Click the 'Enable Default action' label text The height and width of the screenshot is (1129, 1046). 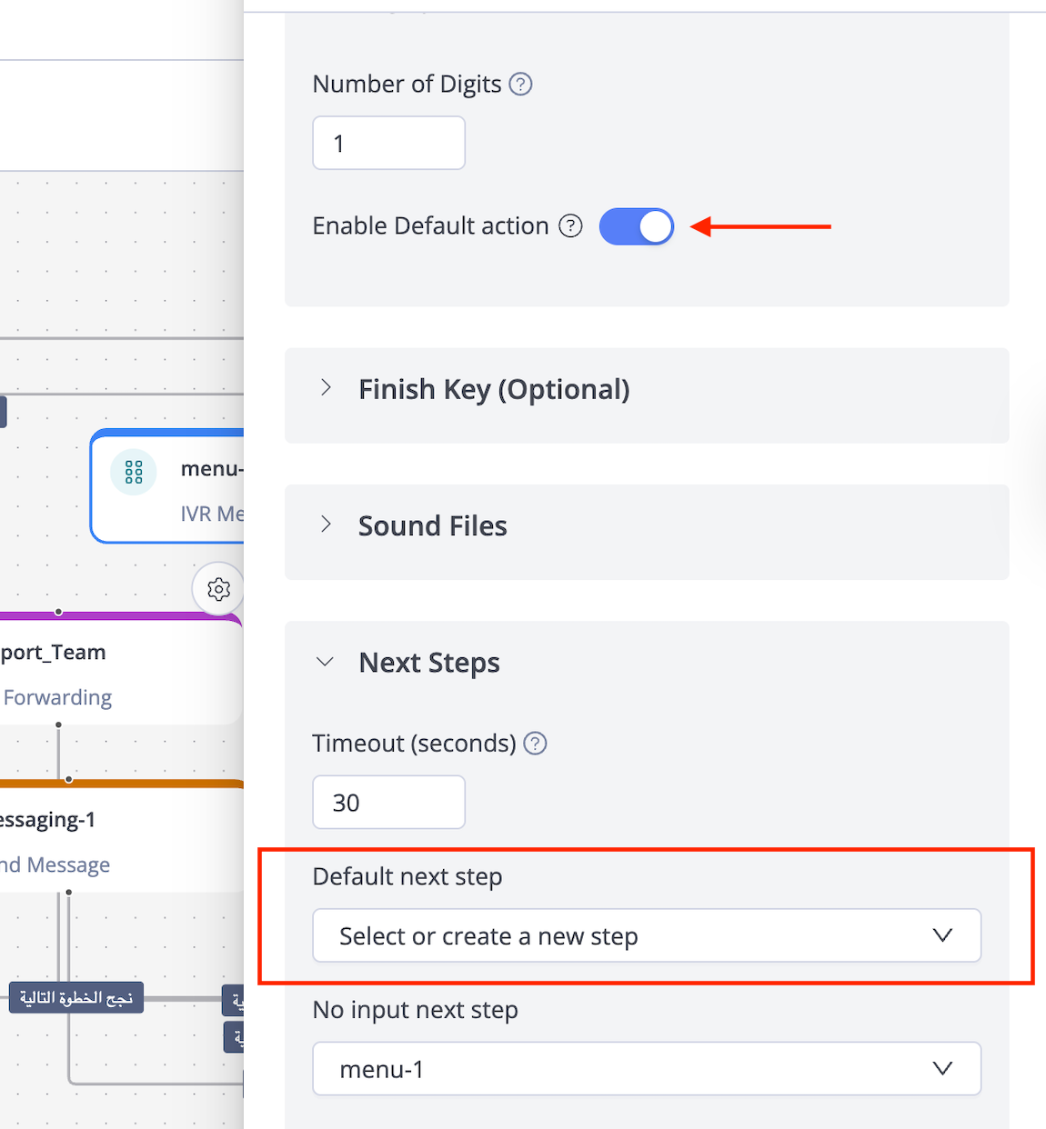coord(431,225)
